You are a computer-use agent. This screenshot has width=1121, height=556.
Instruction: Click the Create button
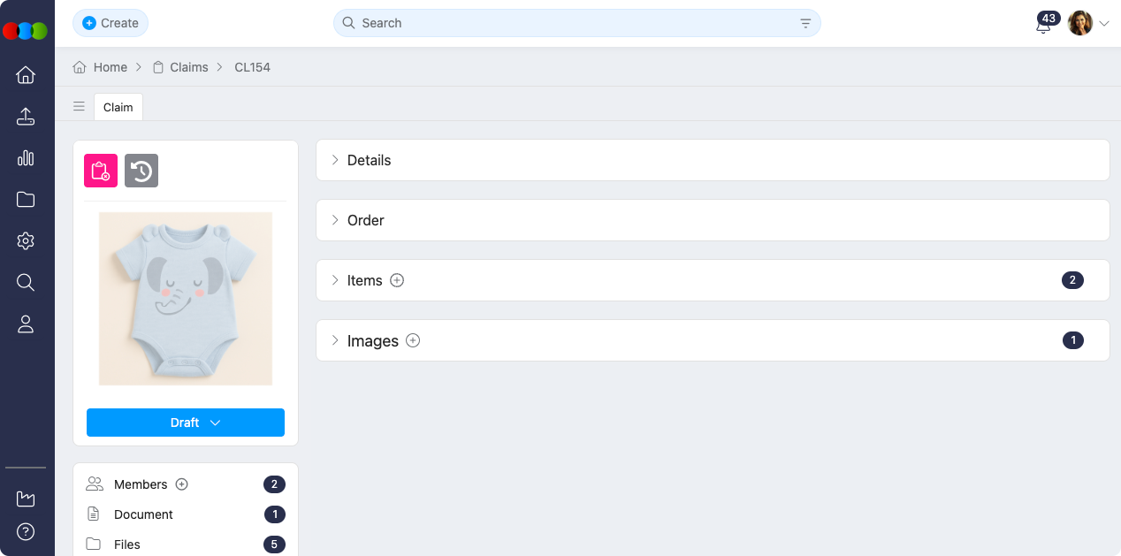coord(111,23)
